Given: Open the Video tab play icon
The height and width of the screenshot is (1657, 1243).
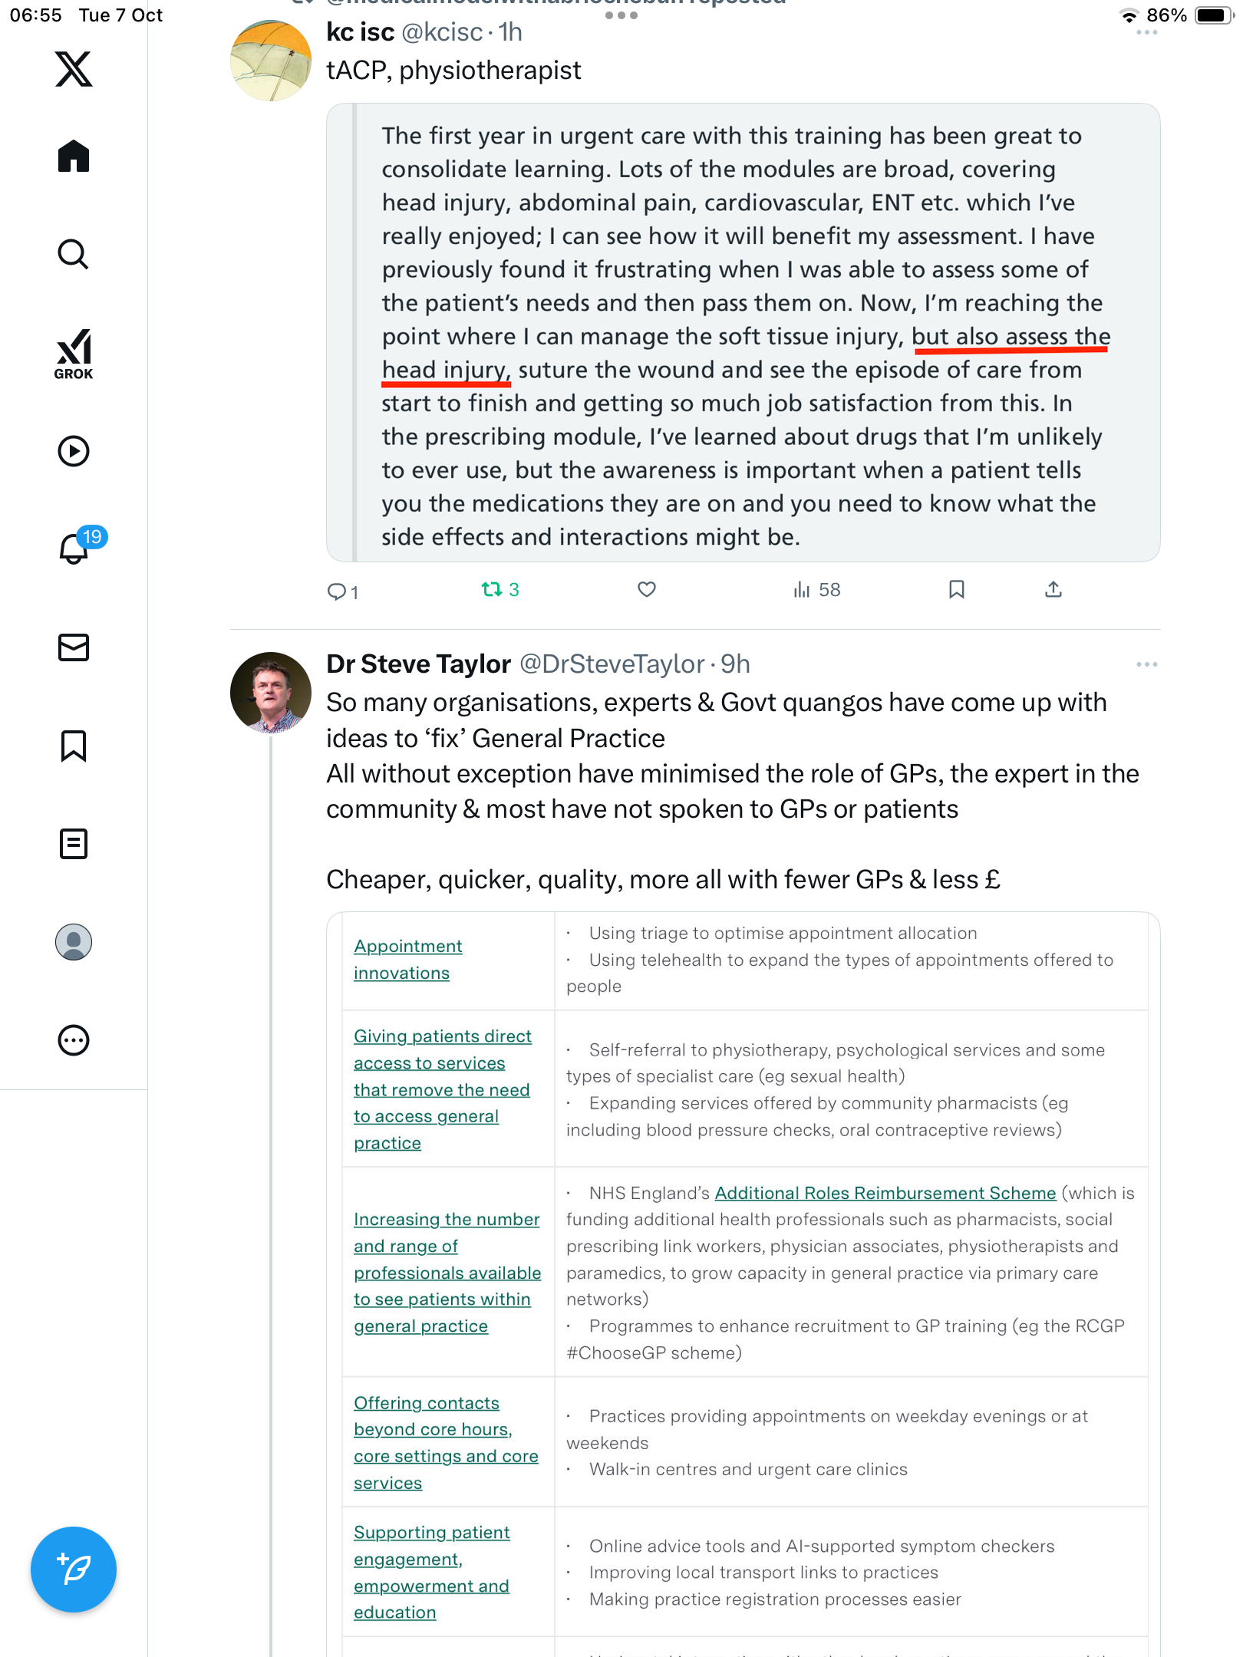Looking at the screenshot, I should coord(74,451).
